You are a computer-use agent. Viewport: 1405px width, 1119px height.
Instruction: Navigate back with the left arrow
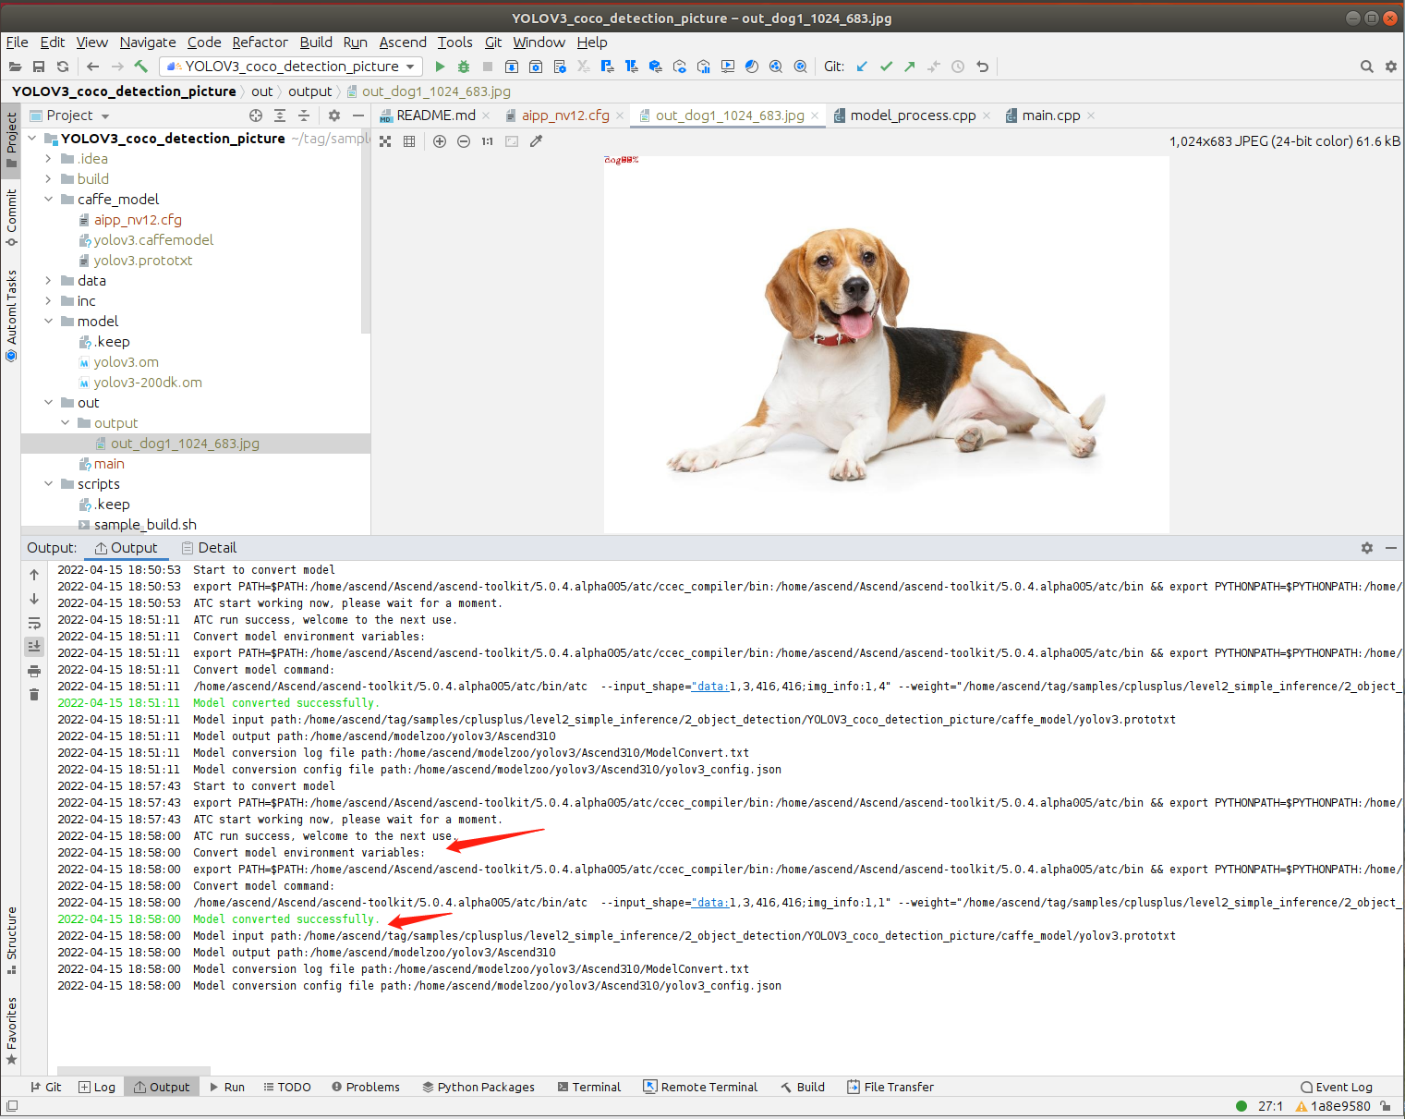tap(92, 67)
